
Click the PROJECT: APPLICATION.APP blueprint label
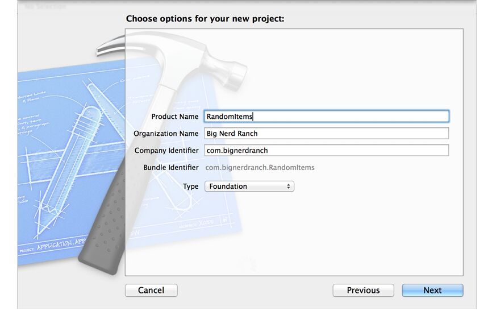pos(53,246)
